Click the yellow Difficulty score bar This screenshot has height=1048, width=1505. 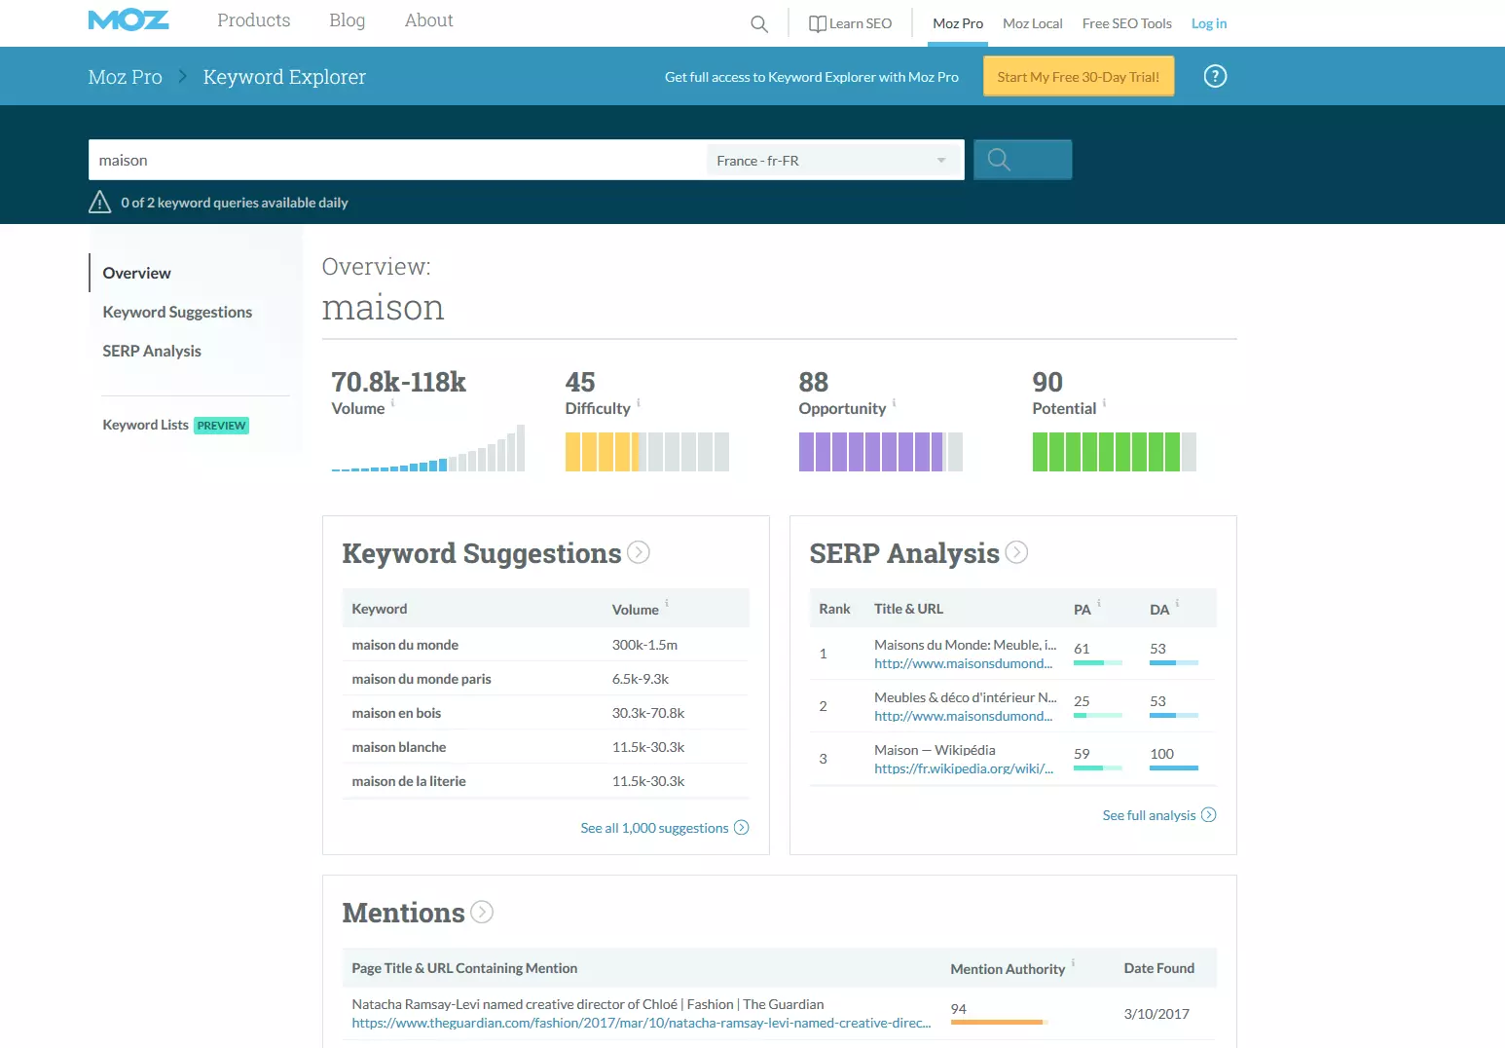coord(646,452)
